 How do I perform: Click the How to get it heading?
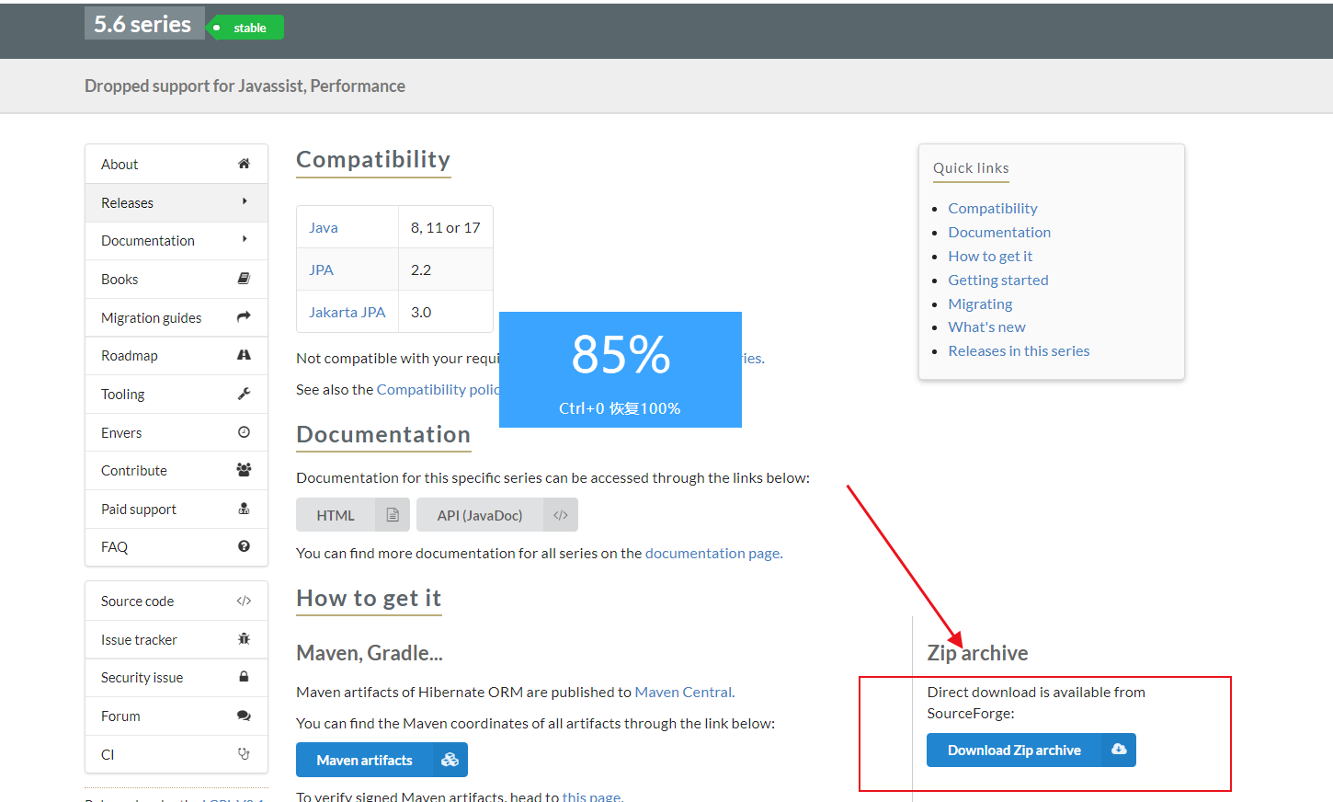point(369,598)
